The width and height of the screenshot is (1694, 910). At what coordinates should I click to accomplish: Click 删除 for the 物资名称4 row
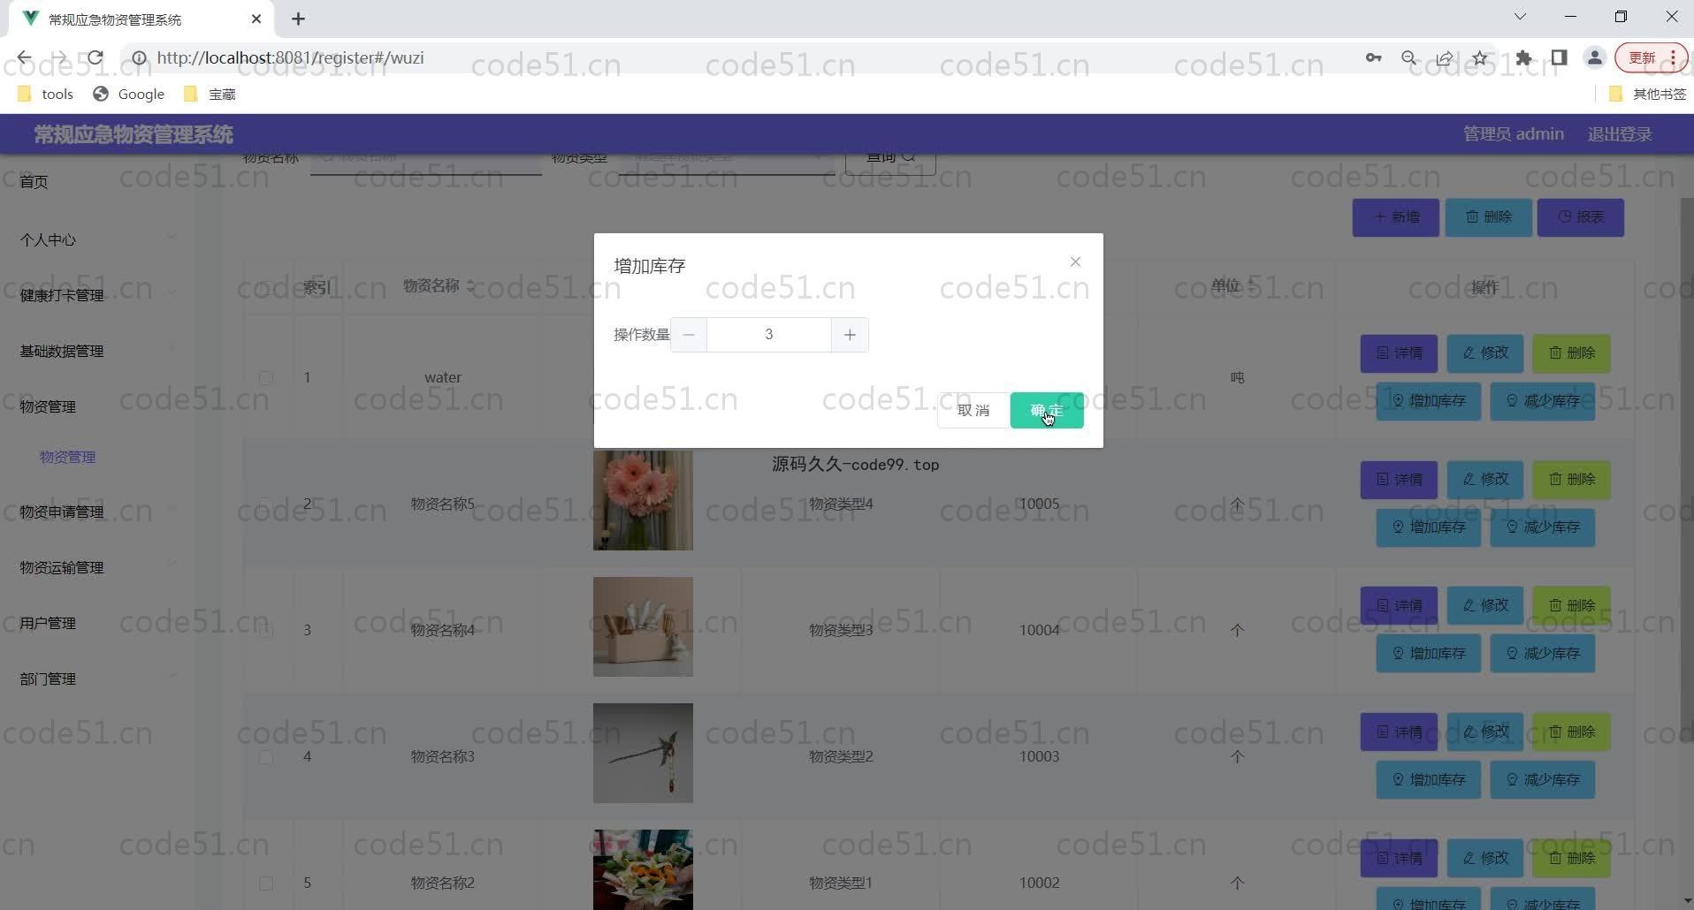(1571, 606)
